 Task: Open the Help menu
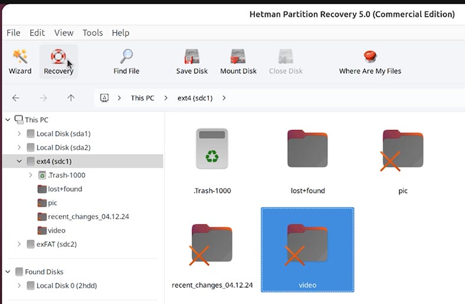[x=120, y=32]
